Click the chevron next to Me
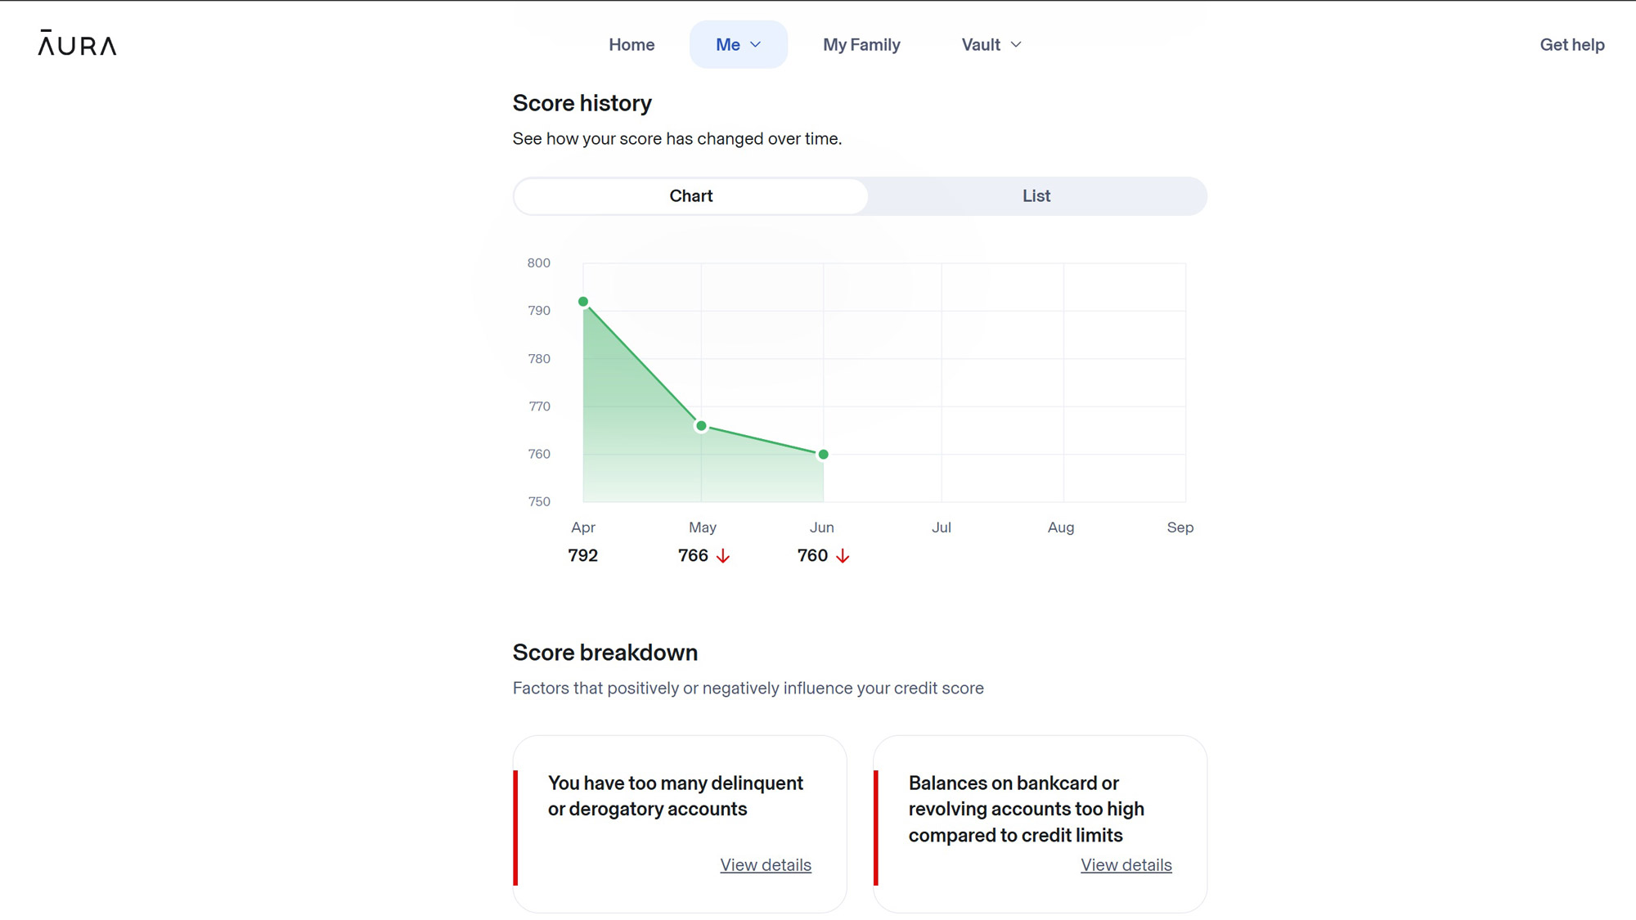 coord(756,45)
